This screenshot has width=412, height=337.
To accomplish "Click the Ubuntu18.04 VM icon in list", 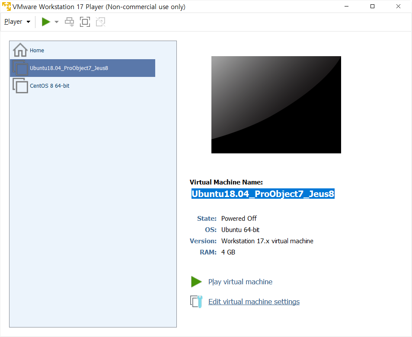I will click(x=20, y=68).
